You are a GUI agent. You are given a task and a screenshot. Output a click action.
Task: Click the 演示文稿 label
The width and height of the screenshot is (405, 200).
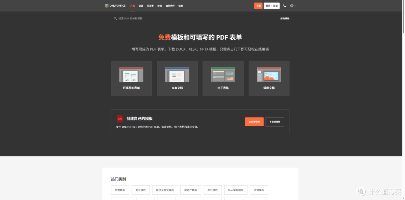tap(269, 88)
